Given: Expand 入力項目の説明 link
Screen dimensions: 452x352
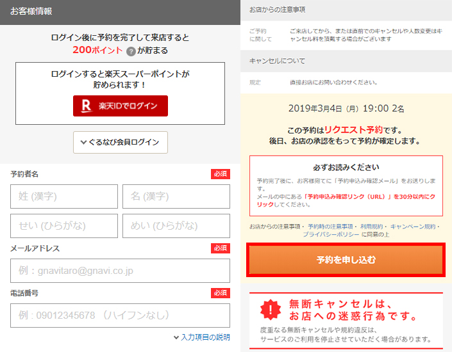Looking at the screenshot, I should tap(202, 337).
